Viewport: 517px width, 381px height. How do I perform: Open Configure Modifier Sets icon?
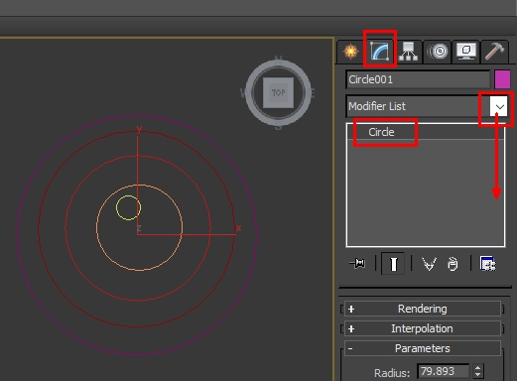coord(487,264)
